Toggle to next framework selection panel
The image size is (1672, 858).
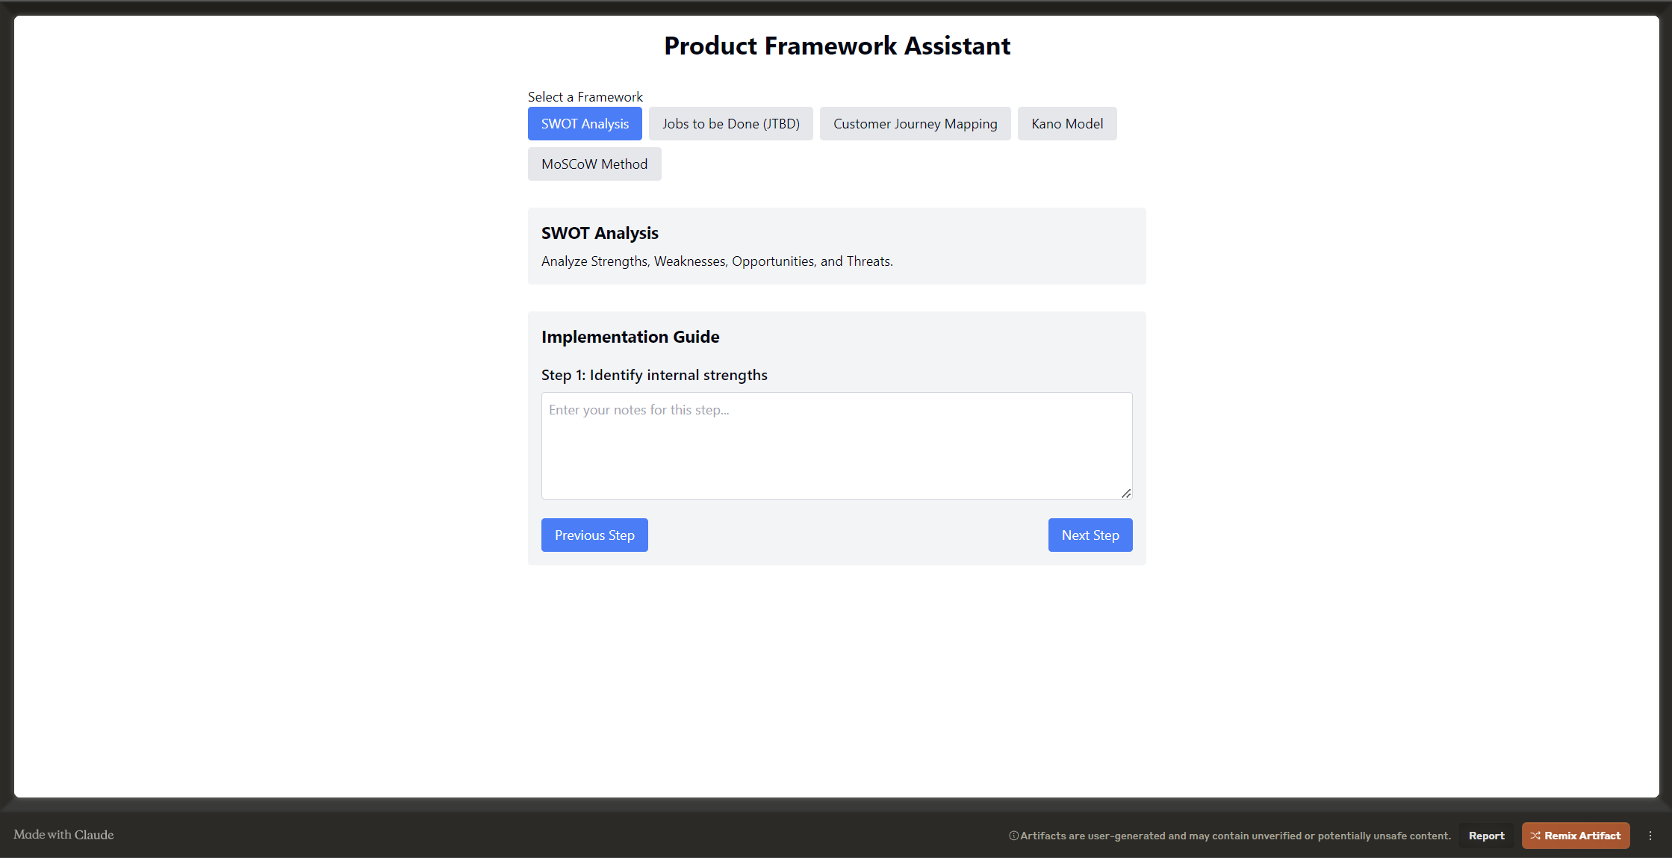coord(729,122)
